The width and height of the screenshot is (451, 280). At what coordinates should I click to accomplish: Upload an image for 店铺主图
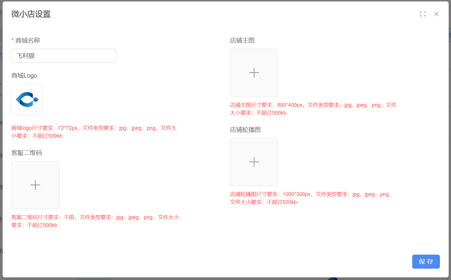pyautogui.click(x=254, y=73)
